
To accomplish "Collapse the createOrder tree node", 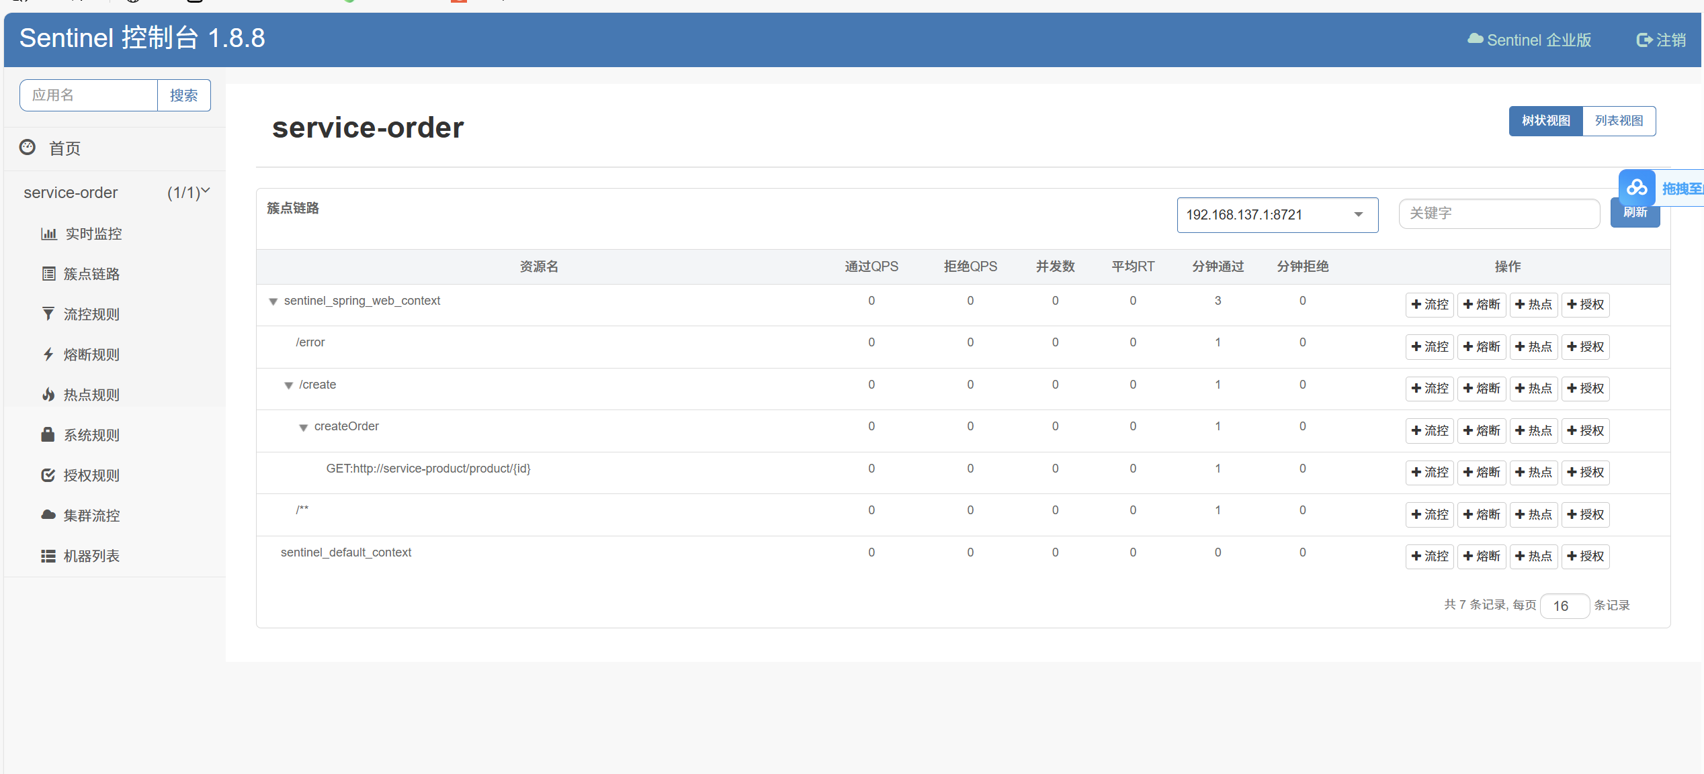I will 304,428.
